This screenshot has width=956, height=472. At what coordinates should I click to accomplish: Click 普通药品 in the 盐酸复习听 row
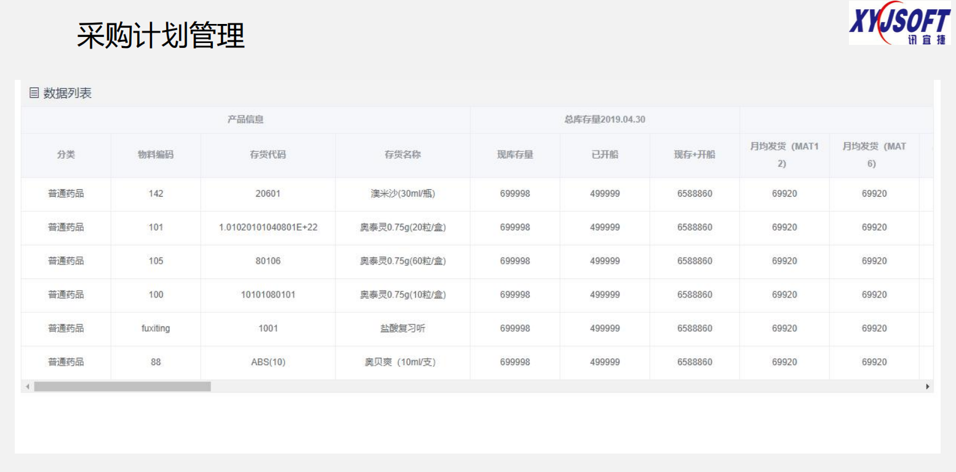(x=66, y=329)
